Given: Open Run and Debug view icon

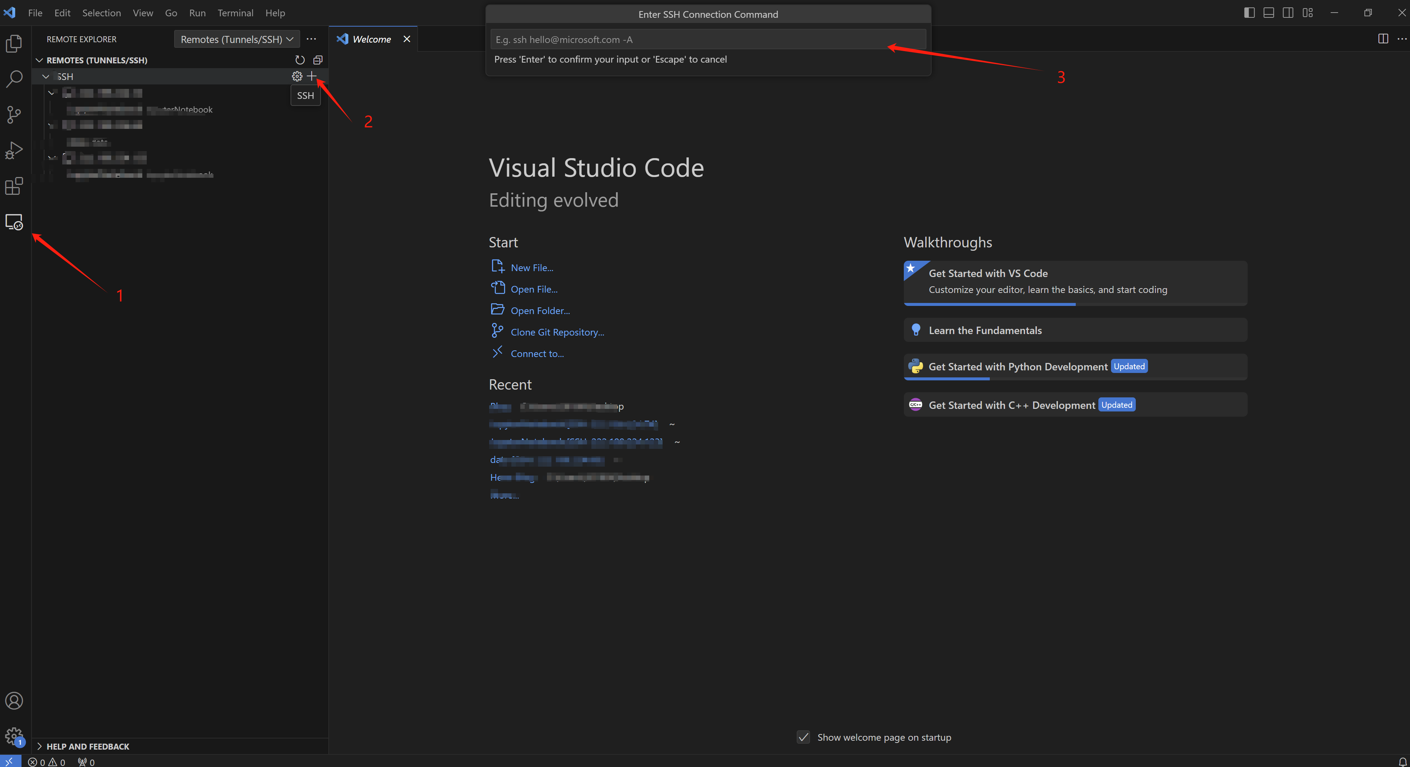Looking at the screenshot, I should click(x=14, y=150).
